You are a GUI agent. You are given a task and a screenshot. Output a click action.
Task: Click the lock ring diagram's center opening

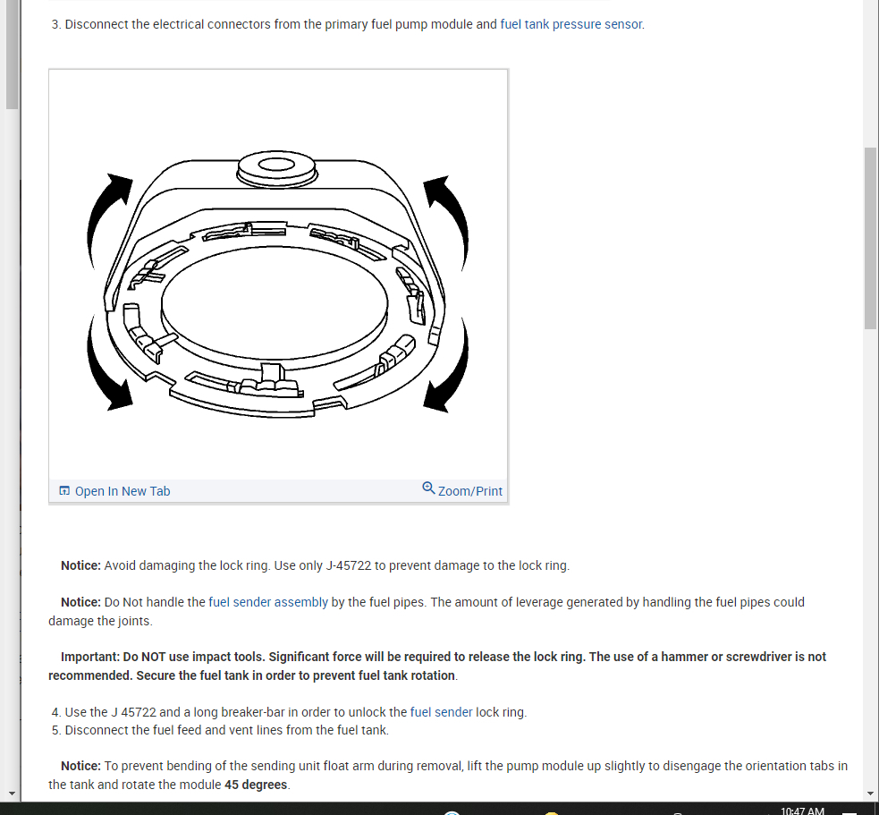point(275,302)
